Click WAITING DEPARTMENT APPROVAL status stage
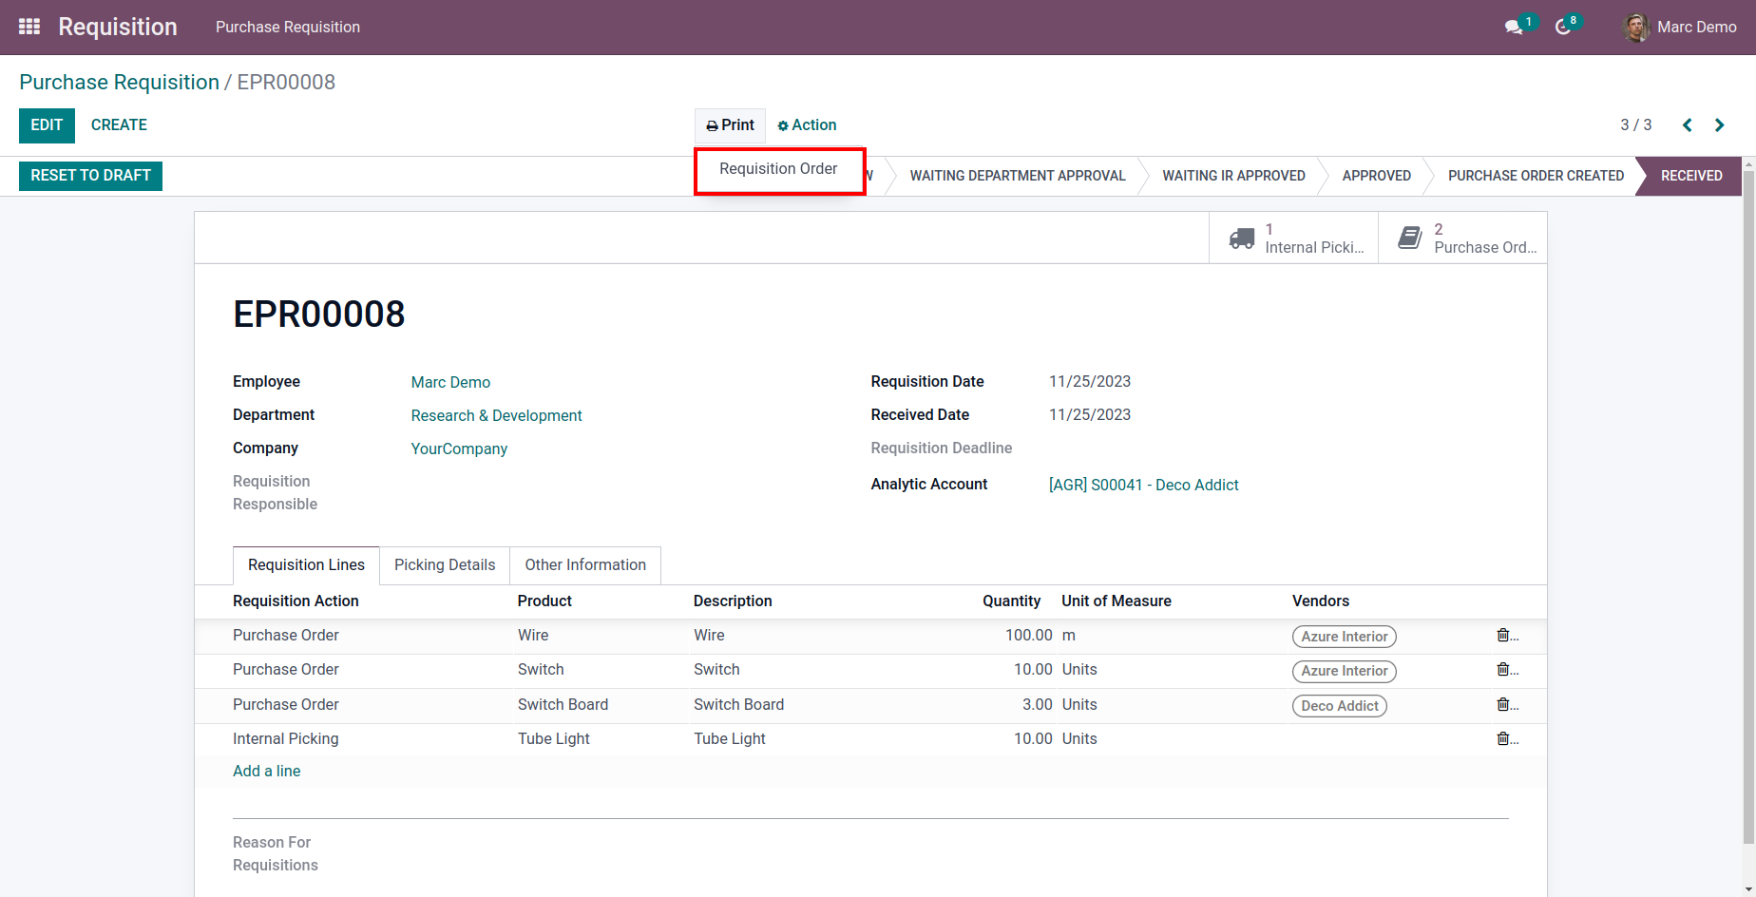 (x=1018, y=176)
